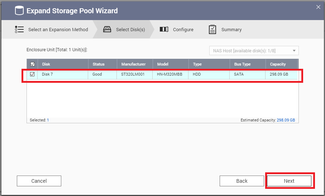Sort by the Capacity column header

(278, 64)
